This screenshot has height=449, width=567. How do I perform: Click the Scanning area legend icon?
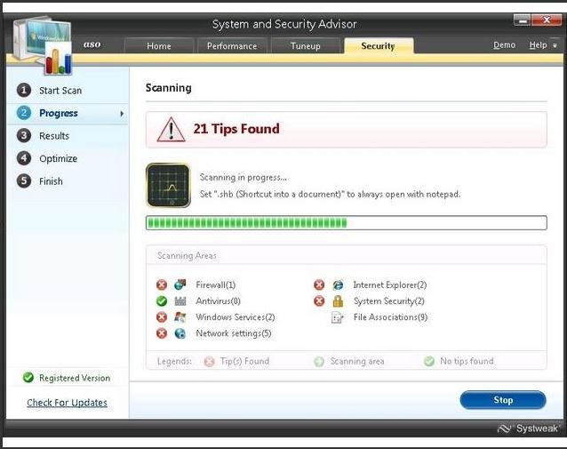pyautogui.click(x=319, y=361)
